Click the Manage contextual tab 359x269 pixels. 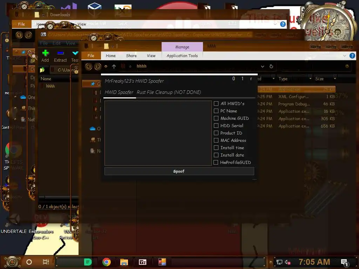click(182, 47)
